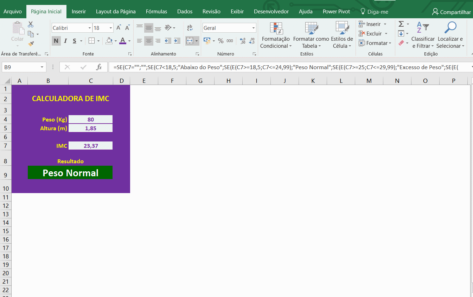Click the wrap text icon
The height and width of the screenshot is (297, 473).
coord(190,28)
